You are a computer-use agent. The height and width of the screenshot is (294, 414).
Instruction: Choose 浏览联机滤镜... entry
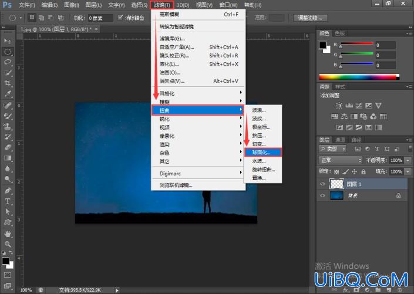point(198,185)
